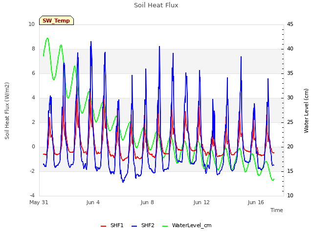Click the right axis value 35
Screen dimensions: 313x235
tap(290, 73)
